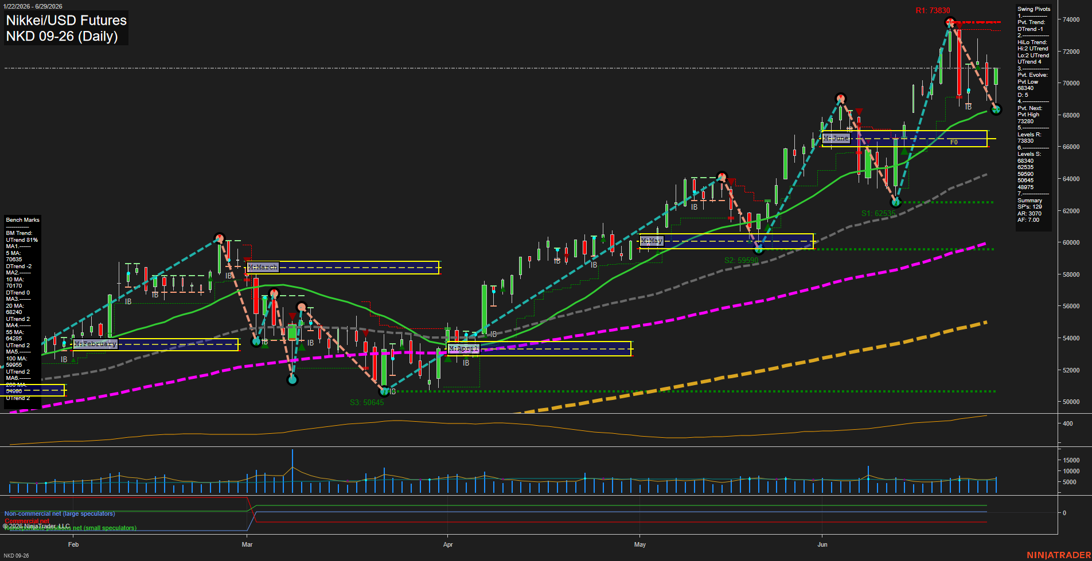
Task: Select the Jun label on time axis
Action: click(822, 544)
